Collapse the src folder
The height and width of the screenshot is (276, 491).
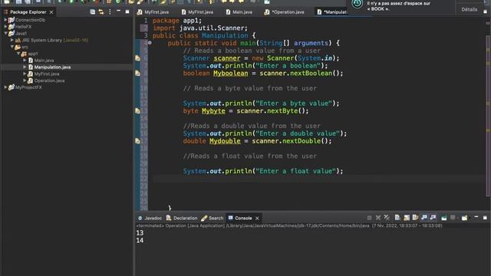(12, 47)
